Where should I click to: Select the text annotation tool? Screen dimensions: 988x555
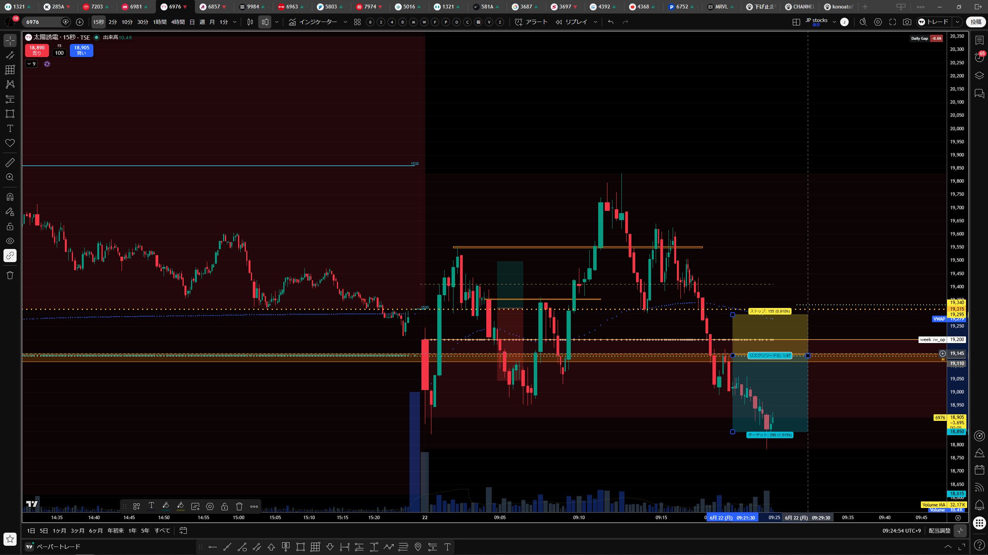[x=10, y=128]
